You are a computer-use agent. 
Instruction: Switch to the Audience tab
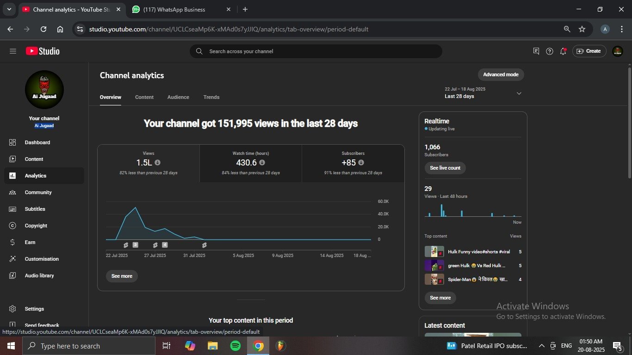point(178,97)
